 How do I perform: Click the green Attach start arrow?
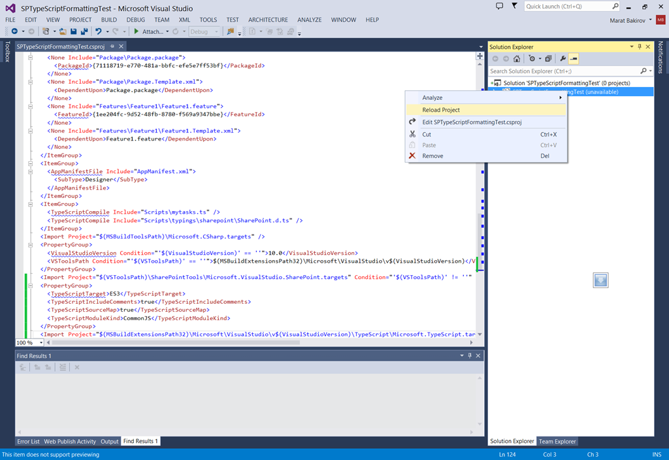136,31
